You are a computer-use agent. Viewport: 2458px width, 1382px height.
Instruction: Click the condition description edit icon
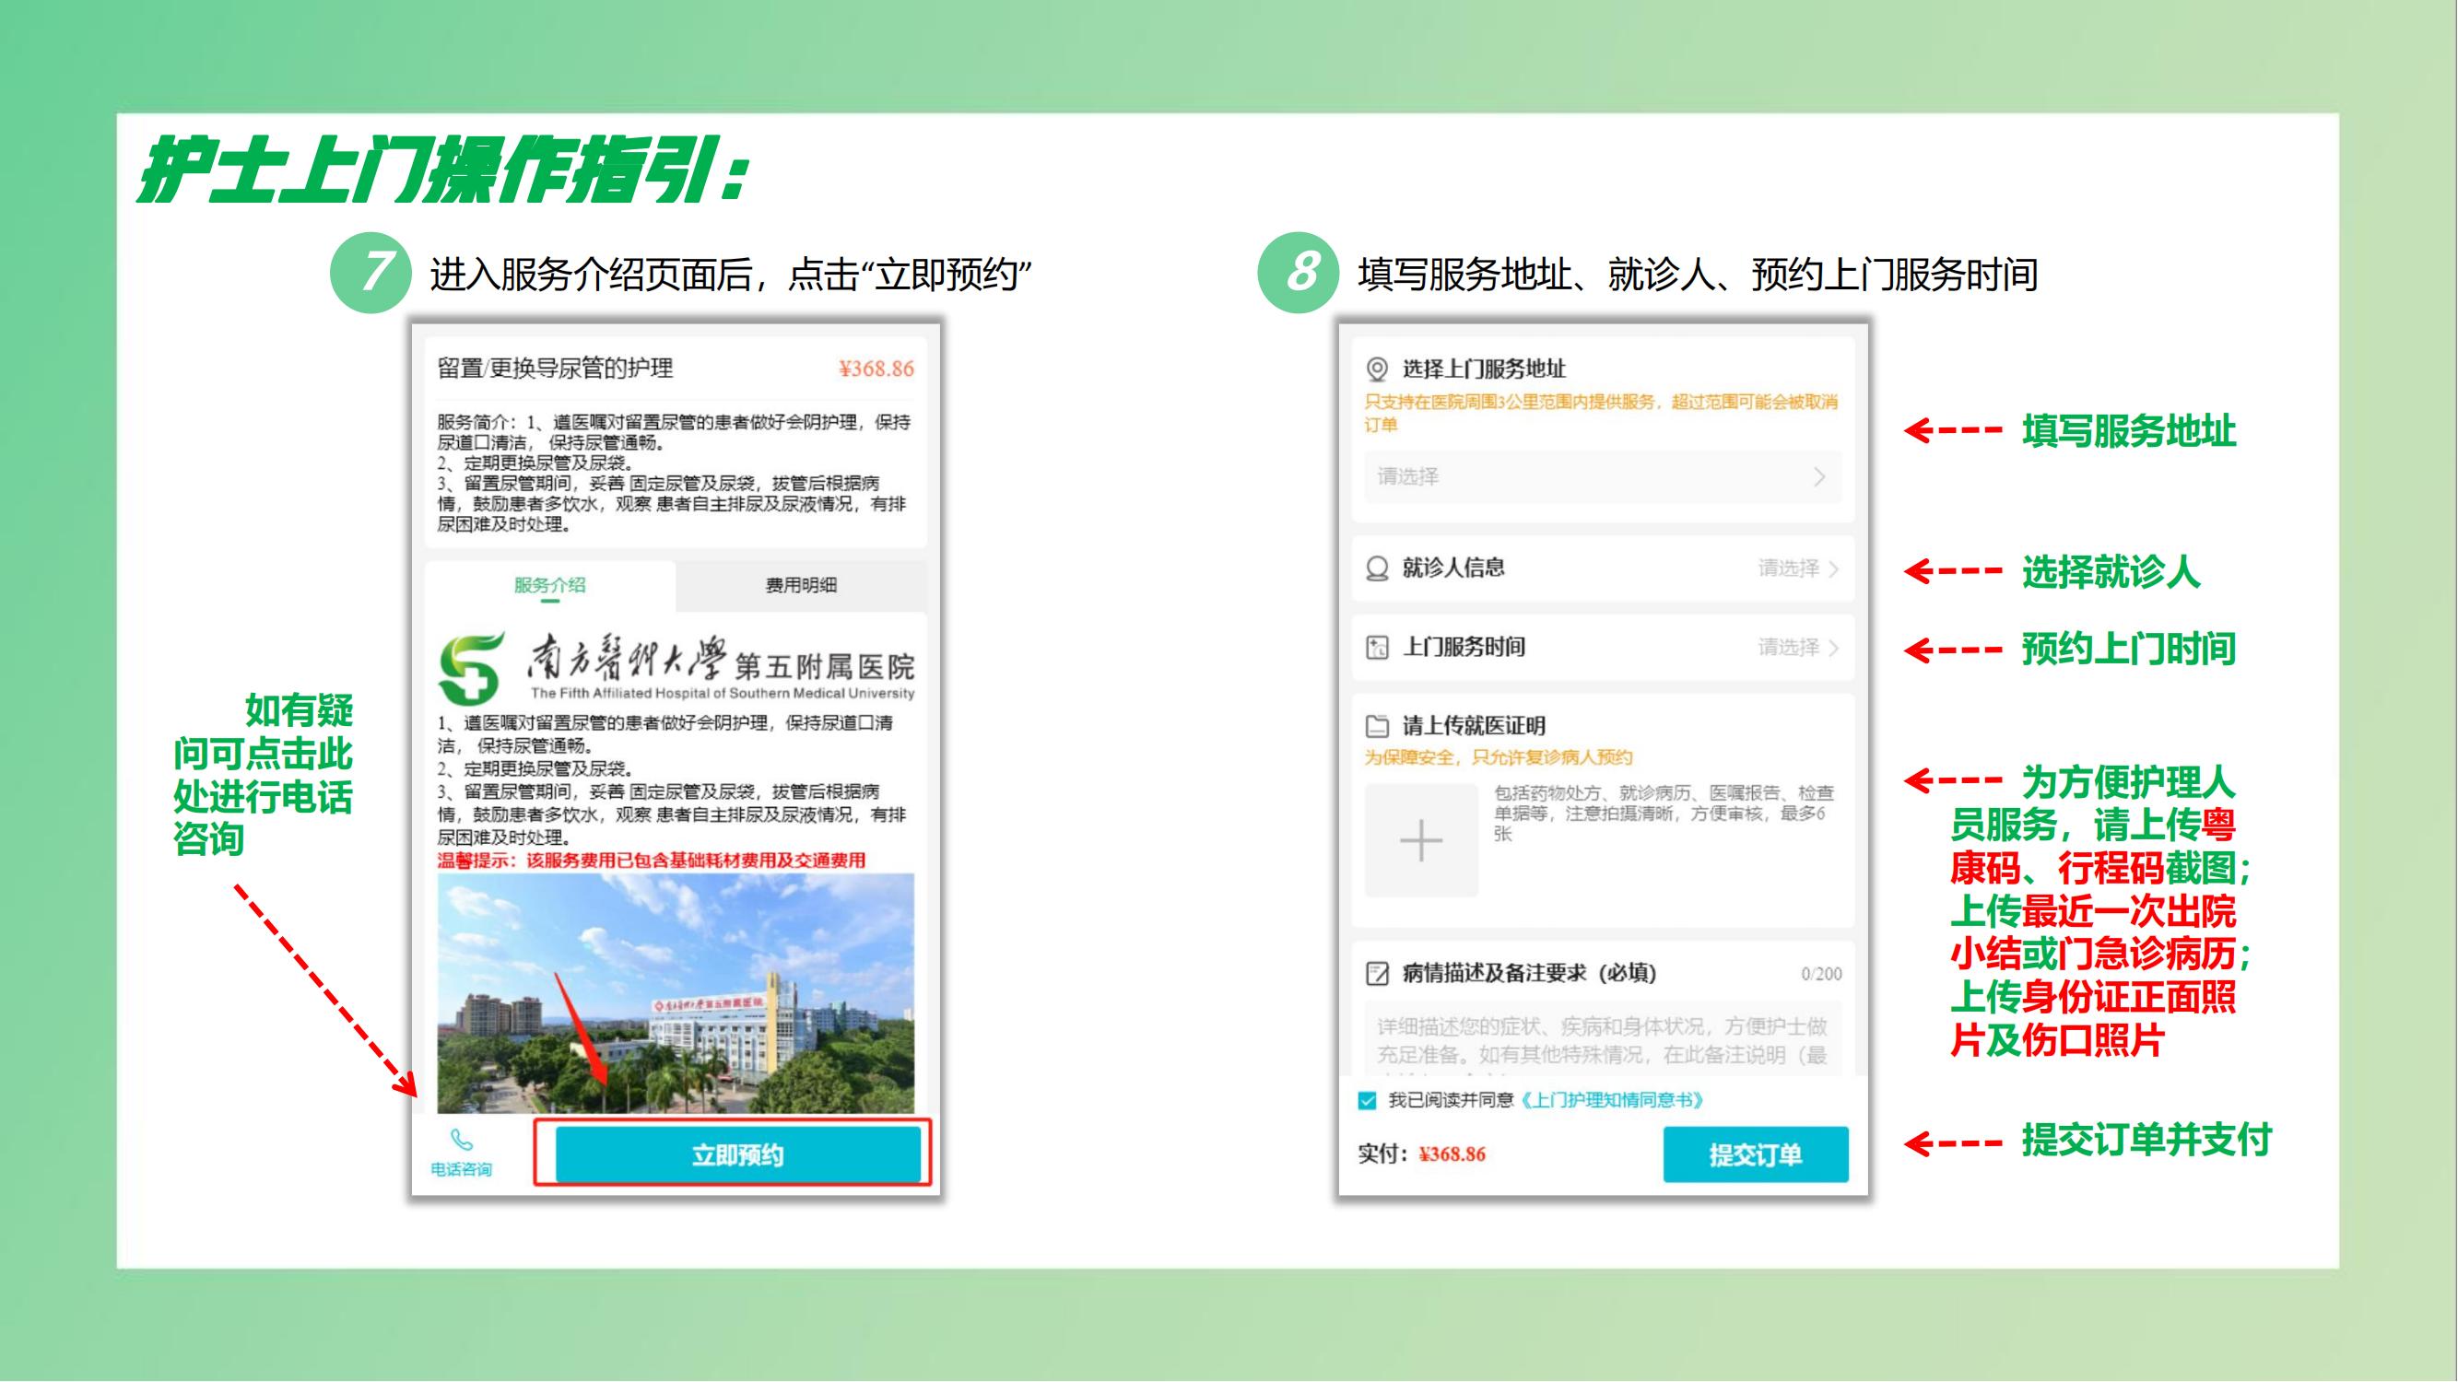coord(1377,974)
